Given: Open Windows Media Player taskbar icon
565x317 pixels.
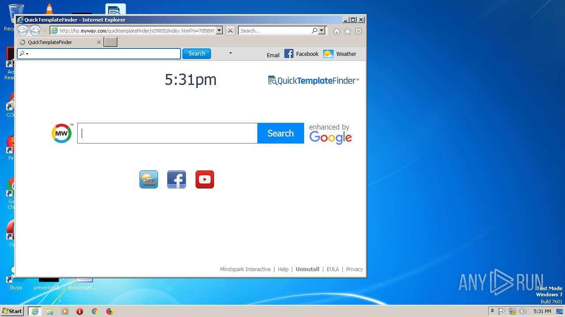Looking at the screenshot, I should pos(65,311).
